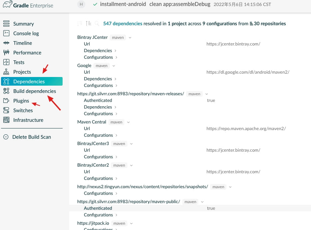
Task: Expand Dependencies under the Google repository
Action: [x=100, y=79]
